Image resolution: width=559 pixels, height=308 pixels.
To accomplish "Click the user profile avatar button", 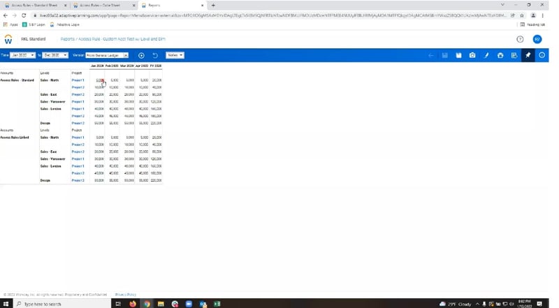I will [x=537, y=39].
